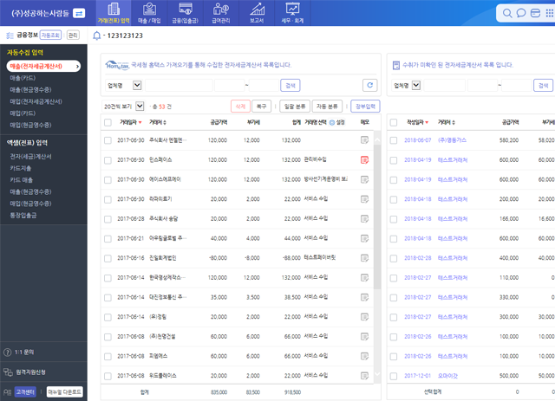
Task: Open the (주)영동가스 link in right table
Action: [x=452, y=140]
